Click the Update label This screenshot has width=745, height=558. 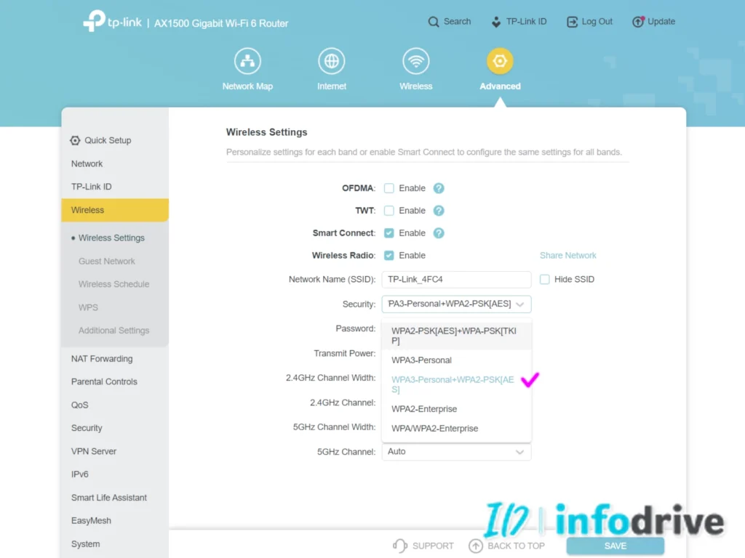click(661, 21)
